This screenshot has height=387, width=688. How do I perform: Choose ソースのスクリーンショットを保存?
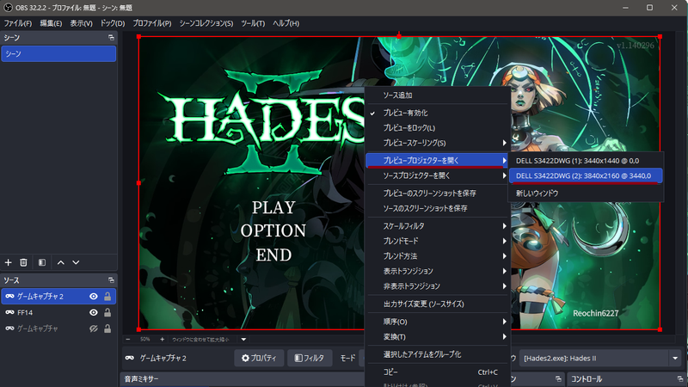pyautogui.click(x=438, y=208)
